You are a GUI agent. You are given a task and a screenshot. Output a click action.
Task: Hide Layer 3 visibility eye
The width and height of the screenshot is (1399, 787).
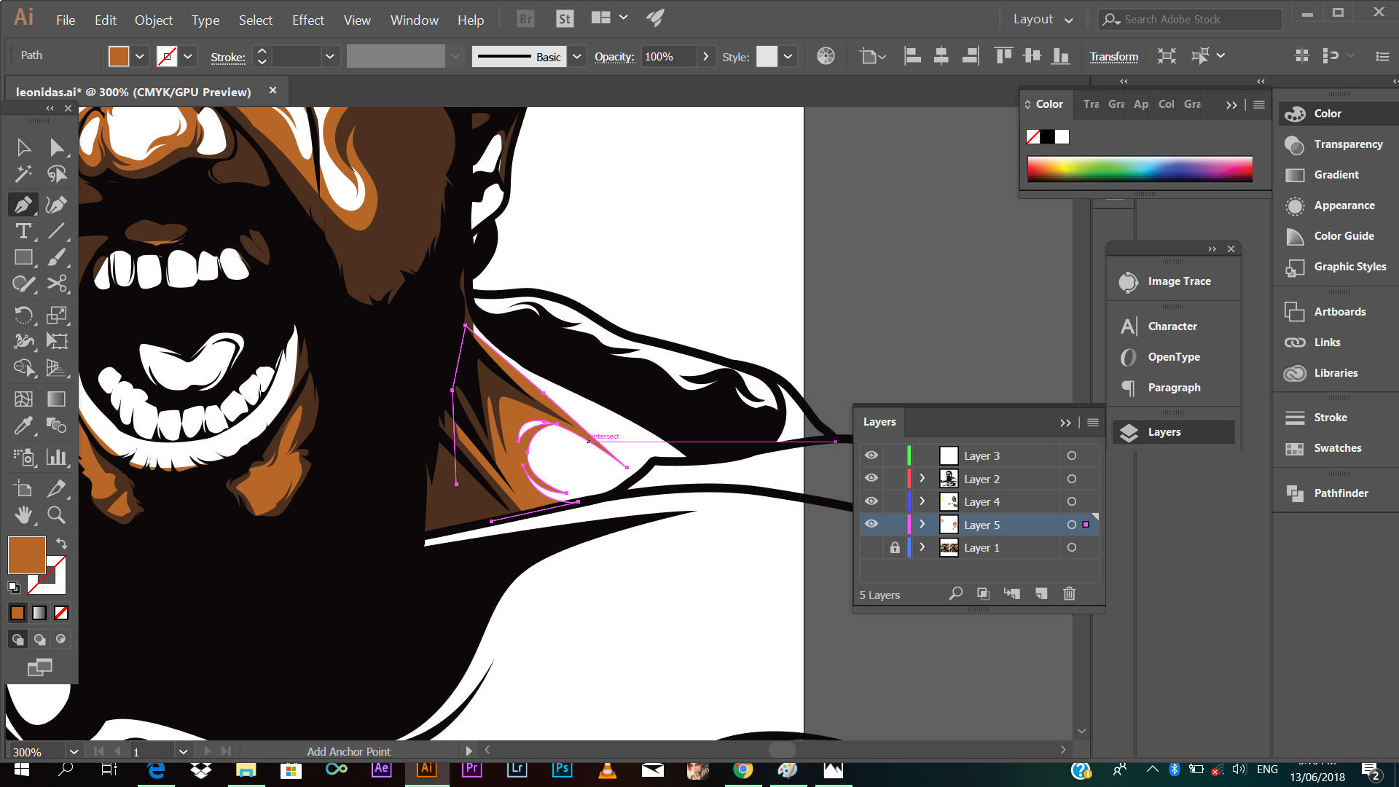(x=871, y=455)
